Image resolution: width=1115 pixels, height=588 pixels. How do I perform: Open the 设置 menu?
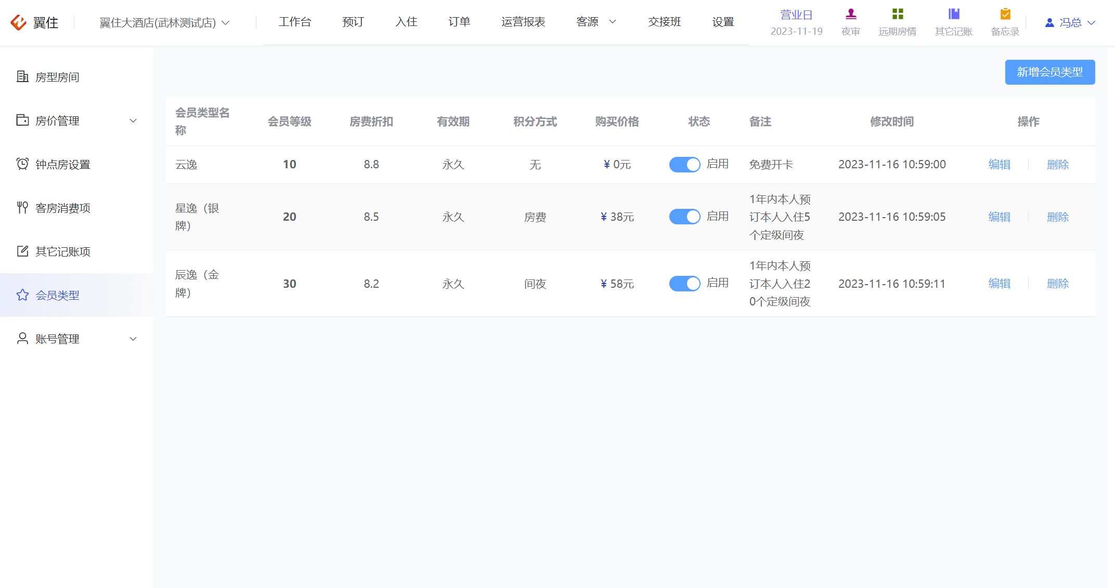(x=723, y=22)
